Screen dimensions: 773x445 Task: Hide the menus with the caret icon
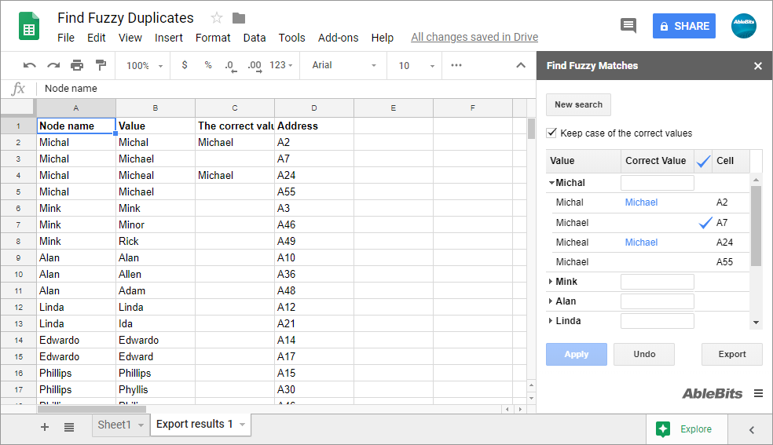[521, 65]
